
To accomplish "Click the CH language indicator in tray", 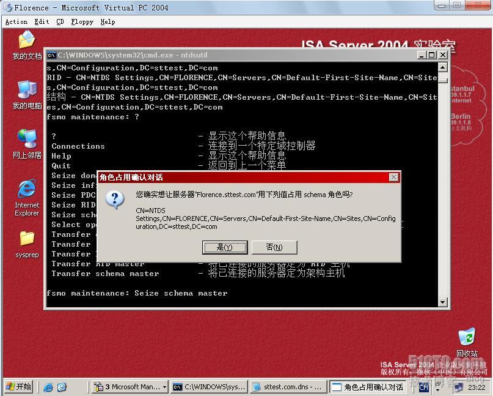I will [x=424, y=387].
